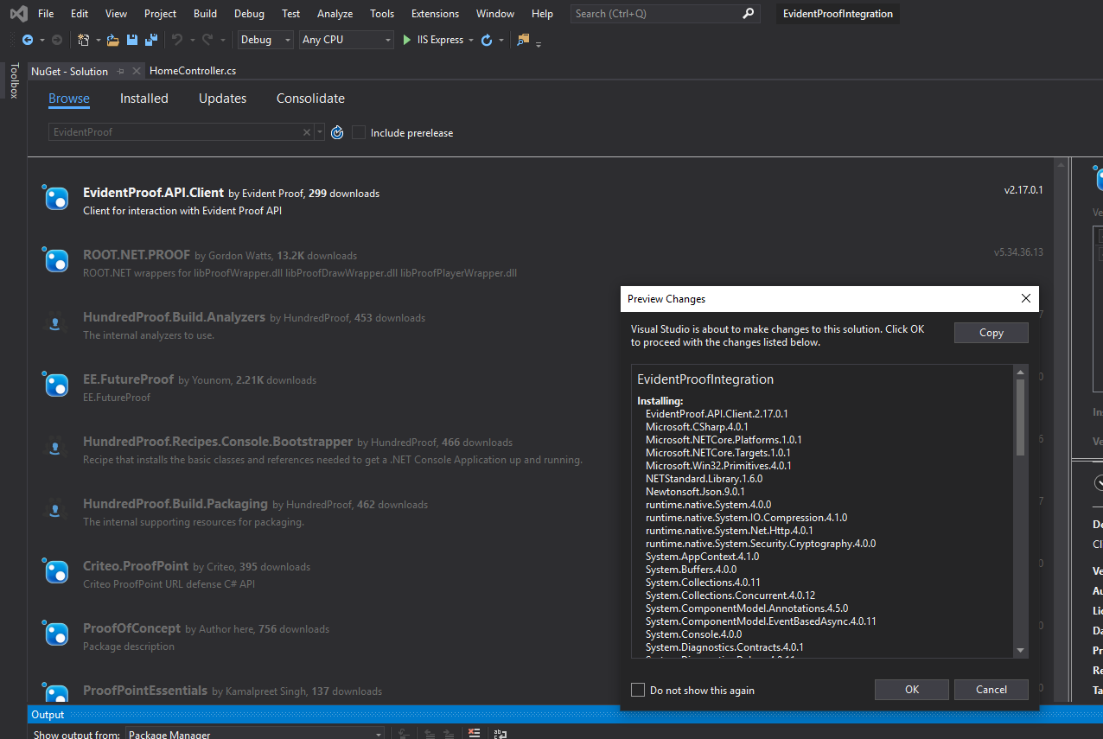
Task: Select Criteo.ProofPoint package title
Action: point(136,566)
